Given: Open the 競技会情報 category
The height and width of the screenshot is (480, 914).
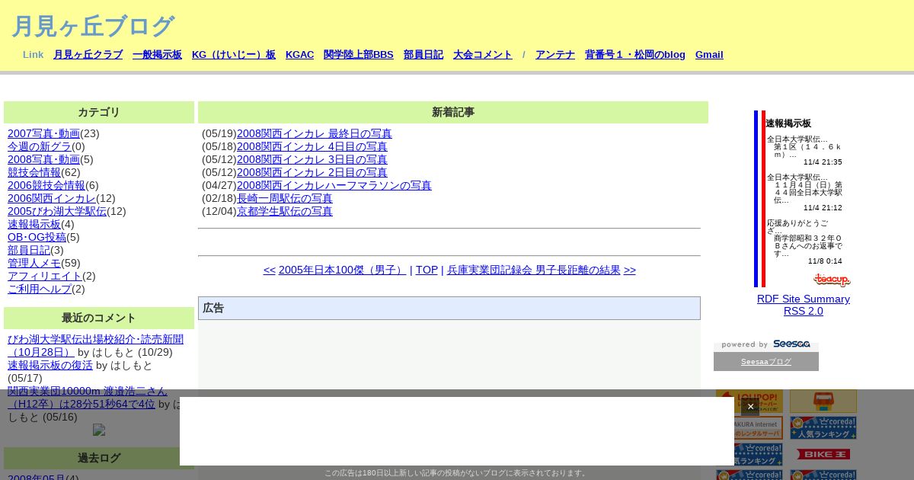Looking at the screenshot, I should 34,172.
